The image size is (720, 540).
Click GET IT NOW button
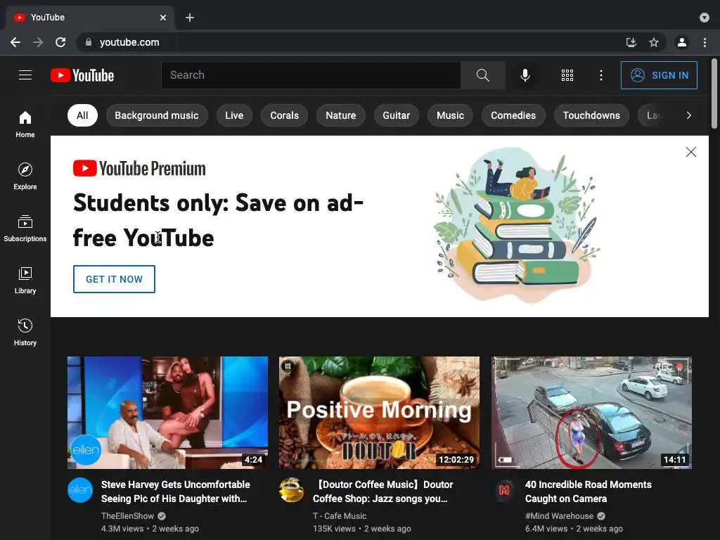[x=114, y=278]
